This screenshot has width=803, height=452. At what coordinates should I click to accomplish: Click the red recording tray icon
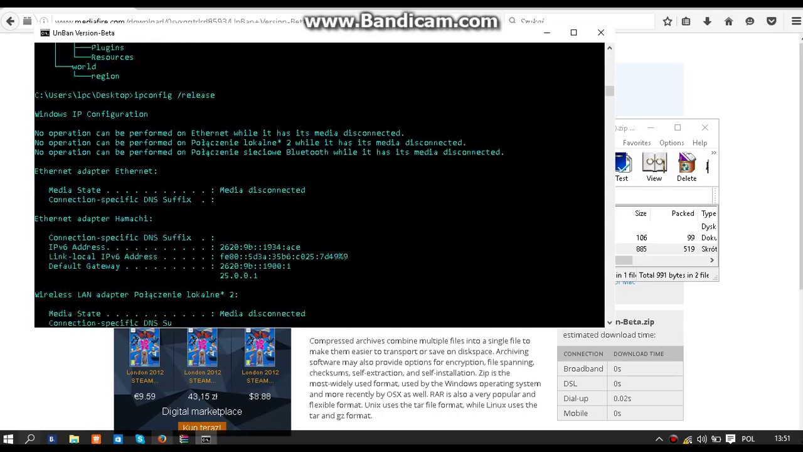[x=674, y=439]
